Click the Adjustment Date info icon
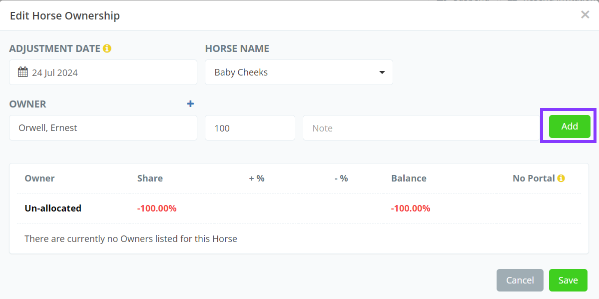Image resolution: width=599 pixels, height=299 pixels. click(107, 48)
